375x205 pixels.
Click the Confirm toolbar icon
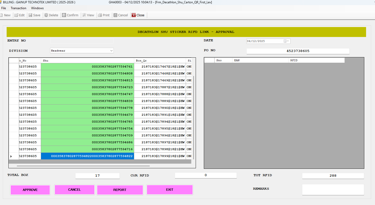point(64,15)
